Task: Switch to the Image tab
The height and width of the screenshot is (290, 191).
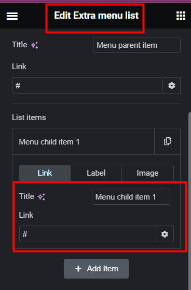Action: 147,173
